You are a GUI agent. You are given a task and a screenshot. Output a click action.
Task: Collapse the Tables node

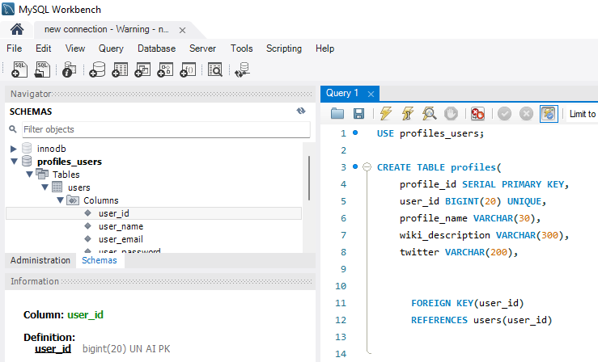(x=29, y=175)
